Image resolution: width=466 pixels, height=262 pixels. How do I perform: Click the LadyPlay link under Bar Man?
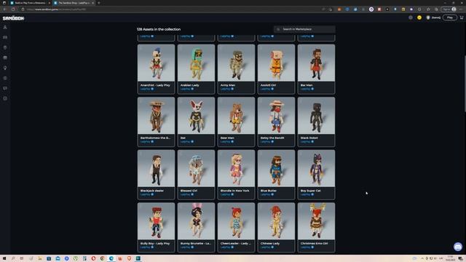[305, 89]
